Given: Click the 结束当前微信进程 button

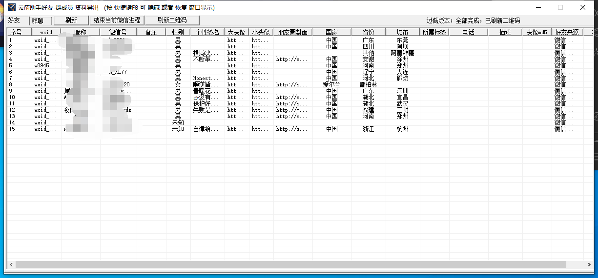Looking at the screenshot, I should point(117,20).
